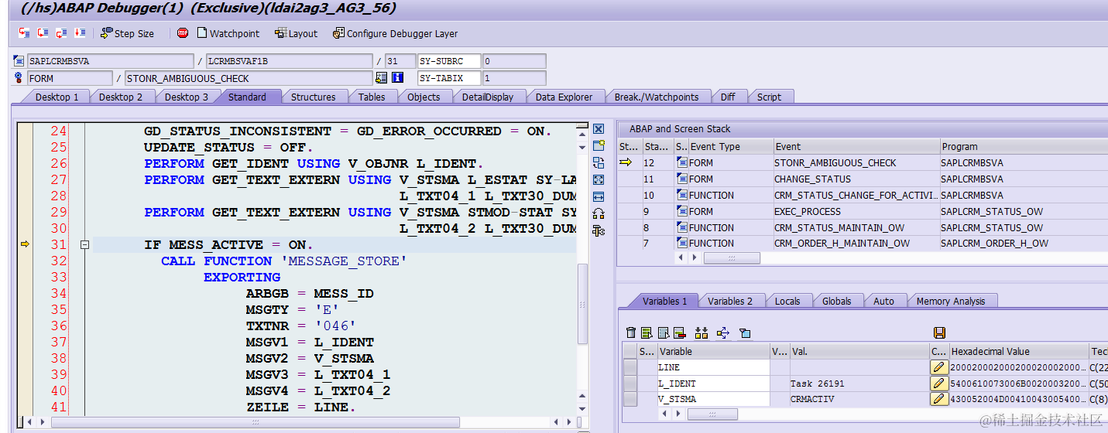Open the Objects tab

[424, 97]
